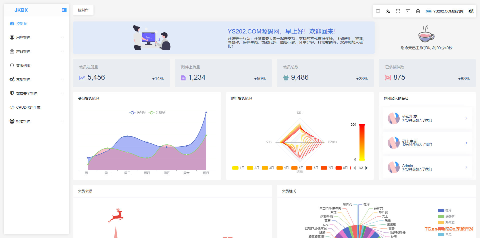Expand the 数据安全管理 submenu

36,93
